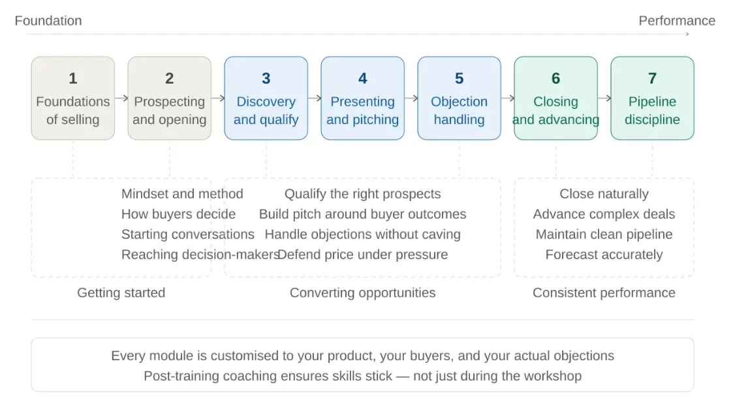Click the Foundations of selling module box
733x406 pixels.
pyautogui.click(x=72, y=98)
